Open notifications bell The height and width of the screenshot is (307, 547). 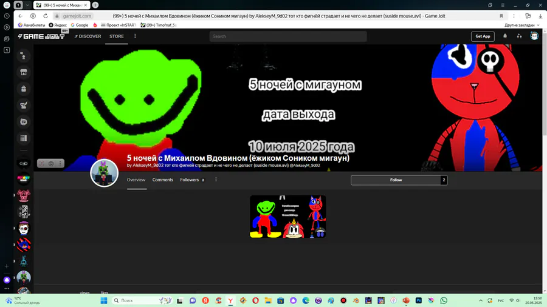(505, 36)
